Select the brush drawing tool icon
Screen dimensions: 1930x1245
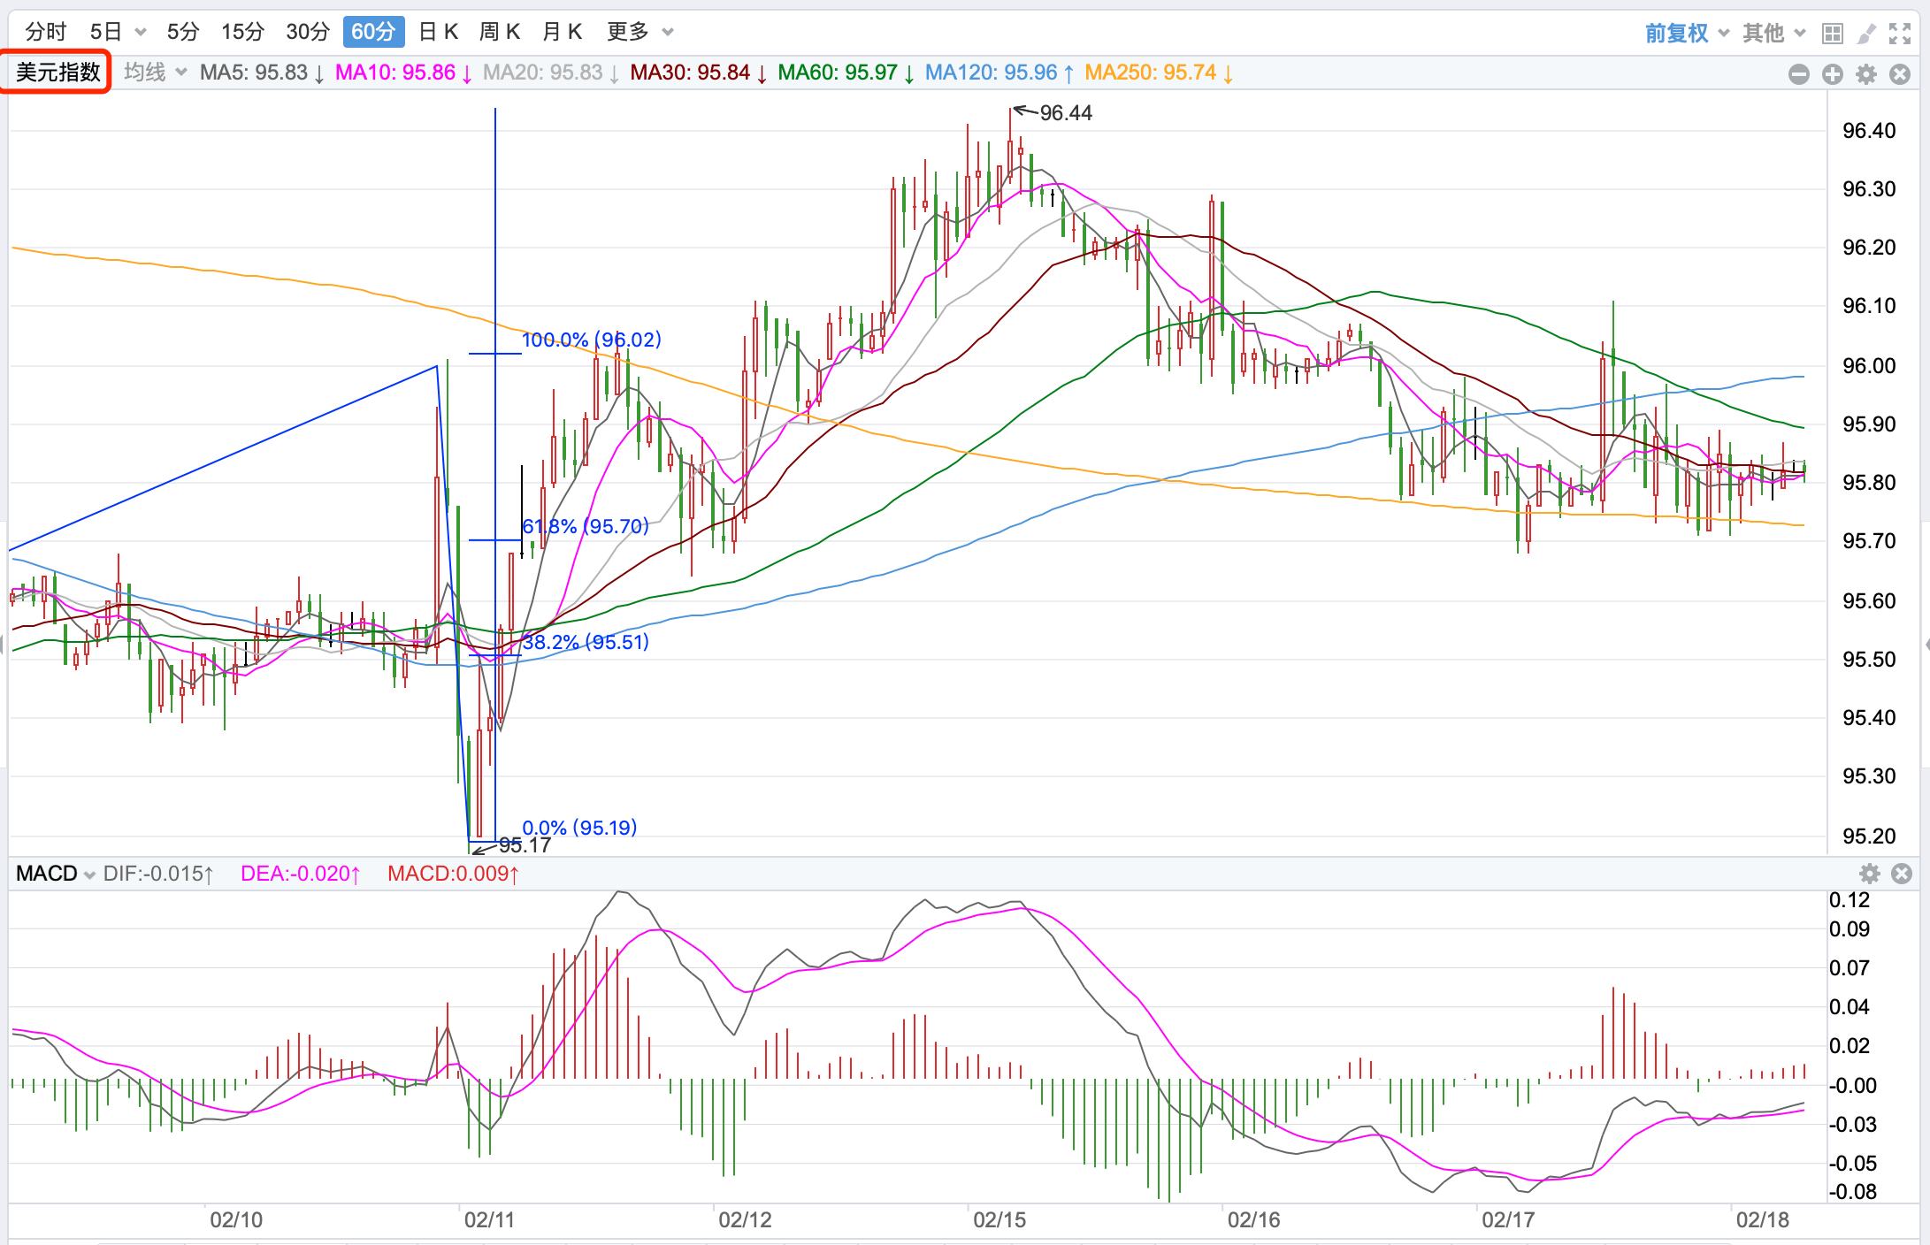point(1866,34)
